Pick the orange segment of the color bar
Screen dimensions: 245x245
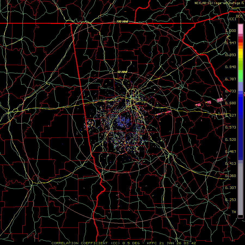point(240,47)
